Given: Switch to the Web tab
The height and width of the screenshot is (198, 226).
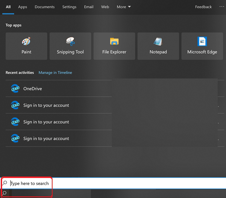Looking at the screenshot, I should [105, 7].
